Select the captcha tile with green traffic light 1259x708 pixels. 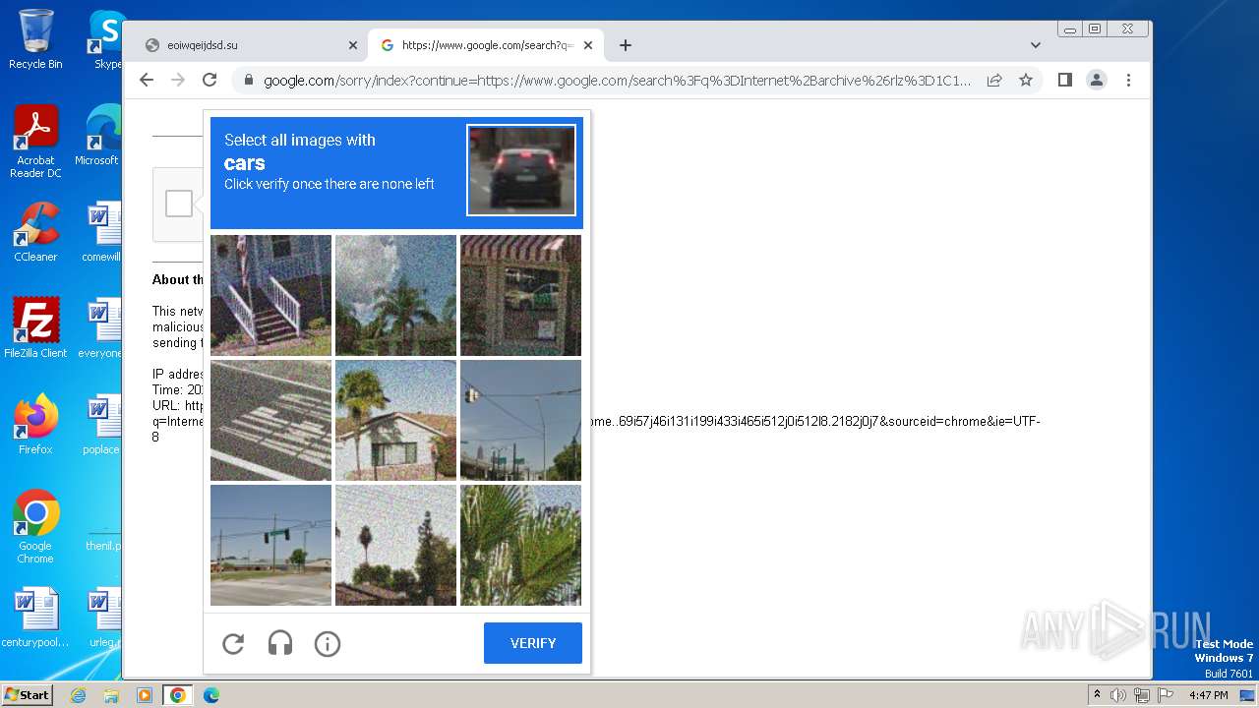270,545
